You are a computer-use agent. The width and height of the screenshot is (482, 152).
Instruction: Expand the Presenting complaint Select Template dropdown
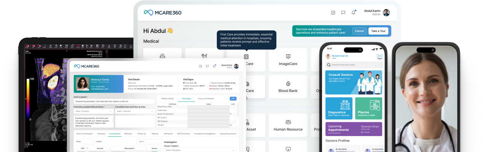coord(93,111)
